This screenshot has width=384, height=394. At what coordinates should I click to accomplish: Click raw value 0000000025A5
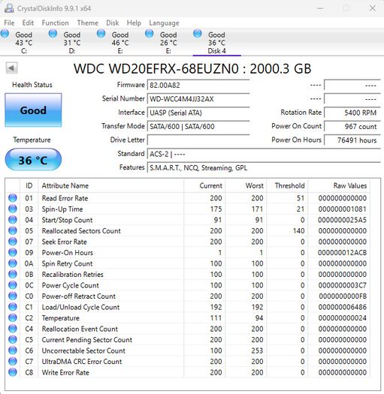[342, 220]
